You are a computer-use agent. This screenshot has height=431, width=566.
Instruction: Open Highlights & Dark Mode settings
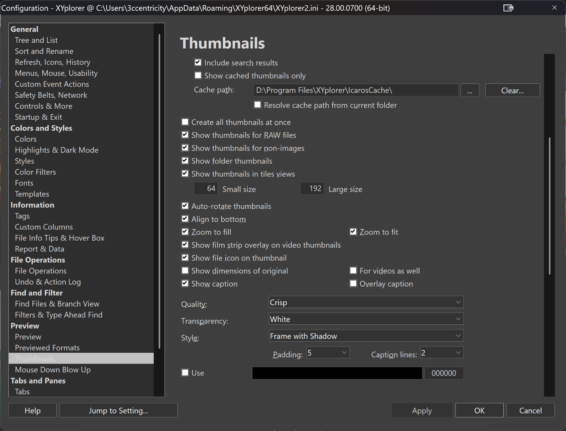point(57,150)
